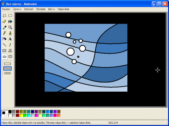Select the Text tool
The image size is (169, 126).
coord(10,39)
